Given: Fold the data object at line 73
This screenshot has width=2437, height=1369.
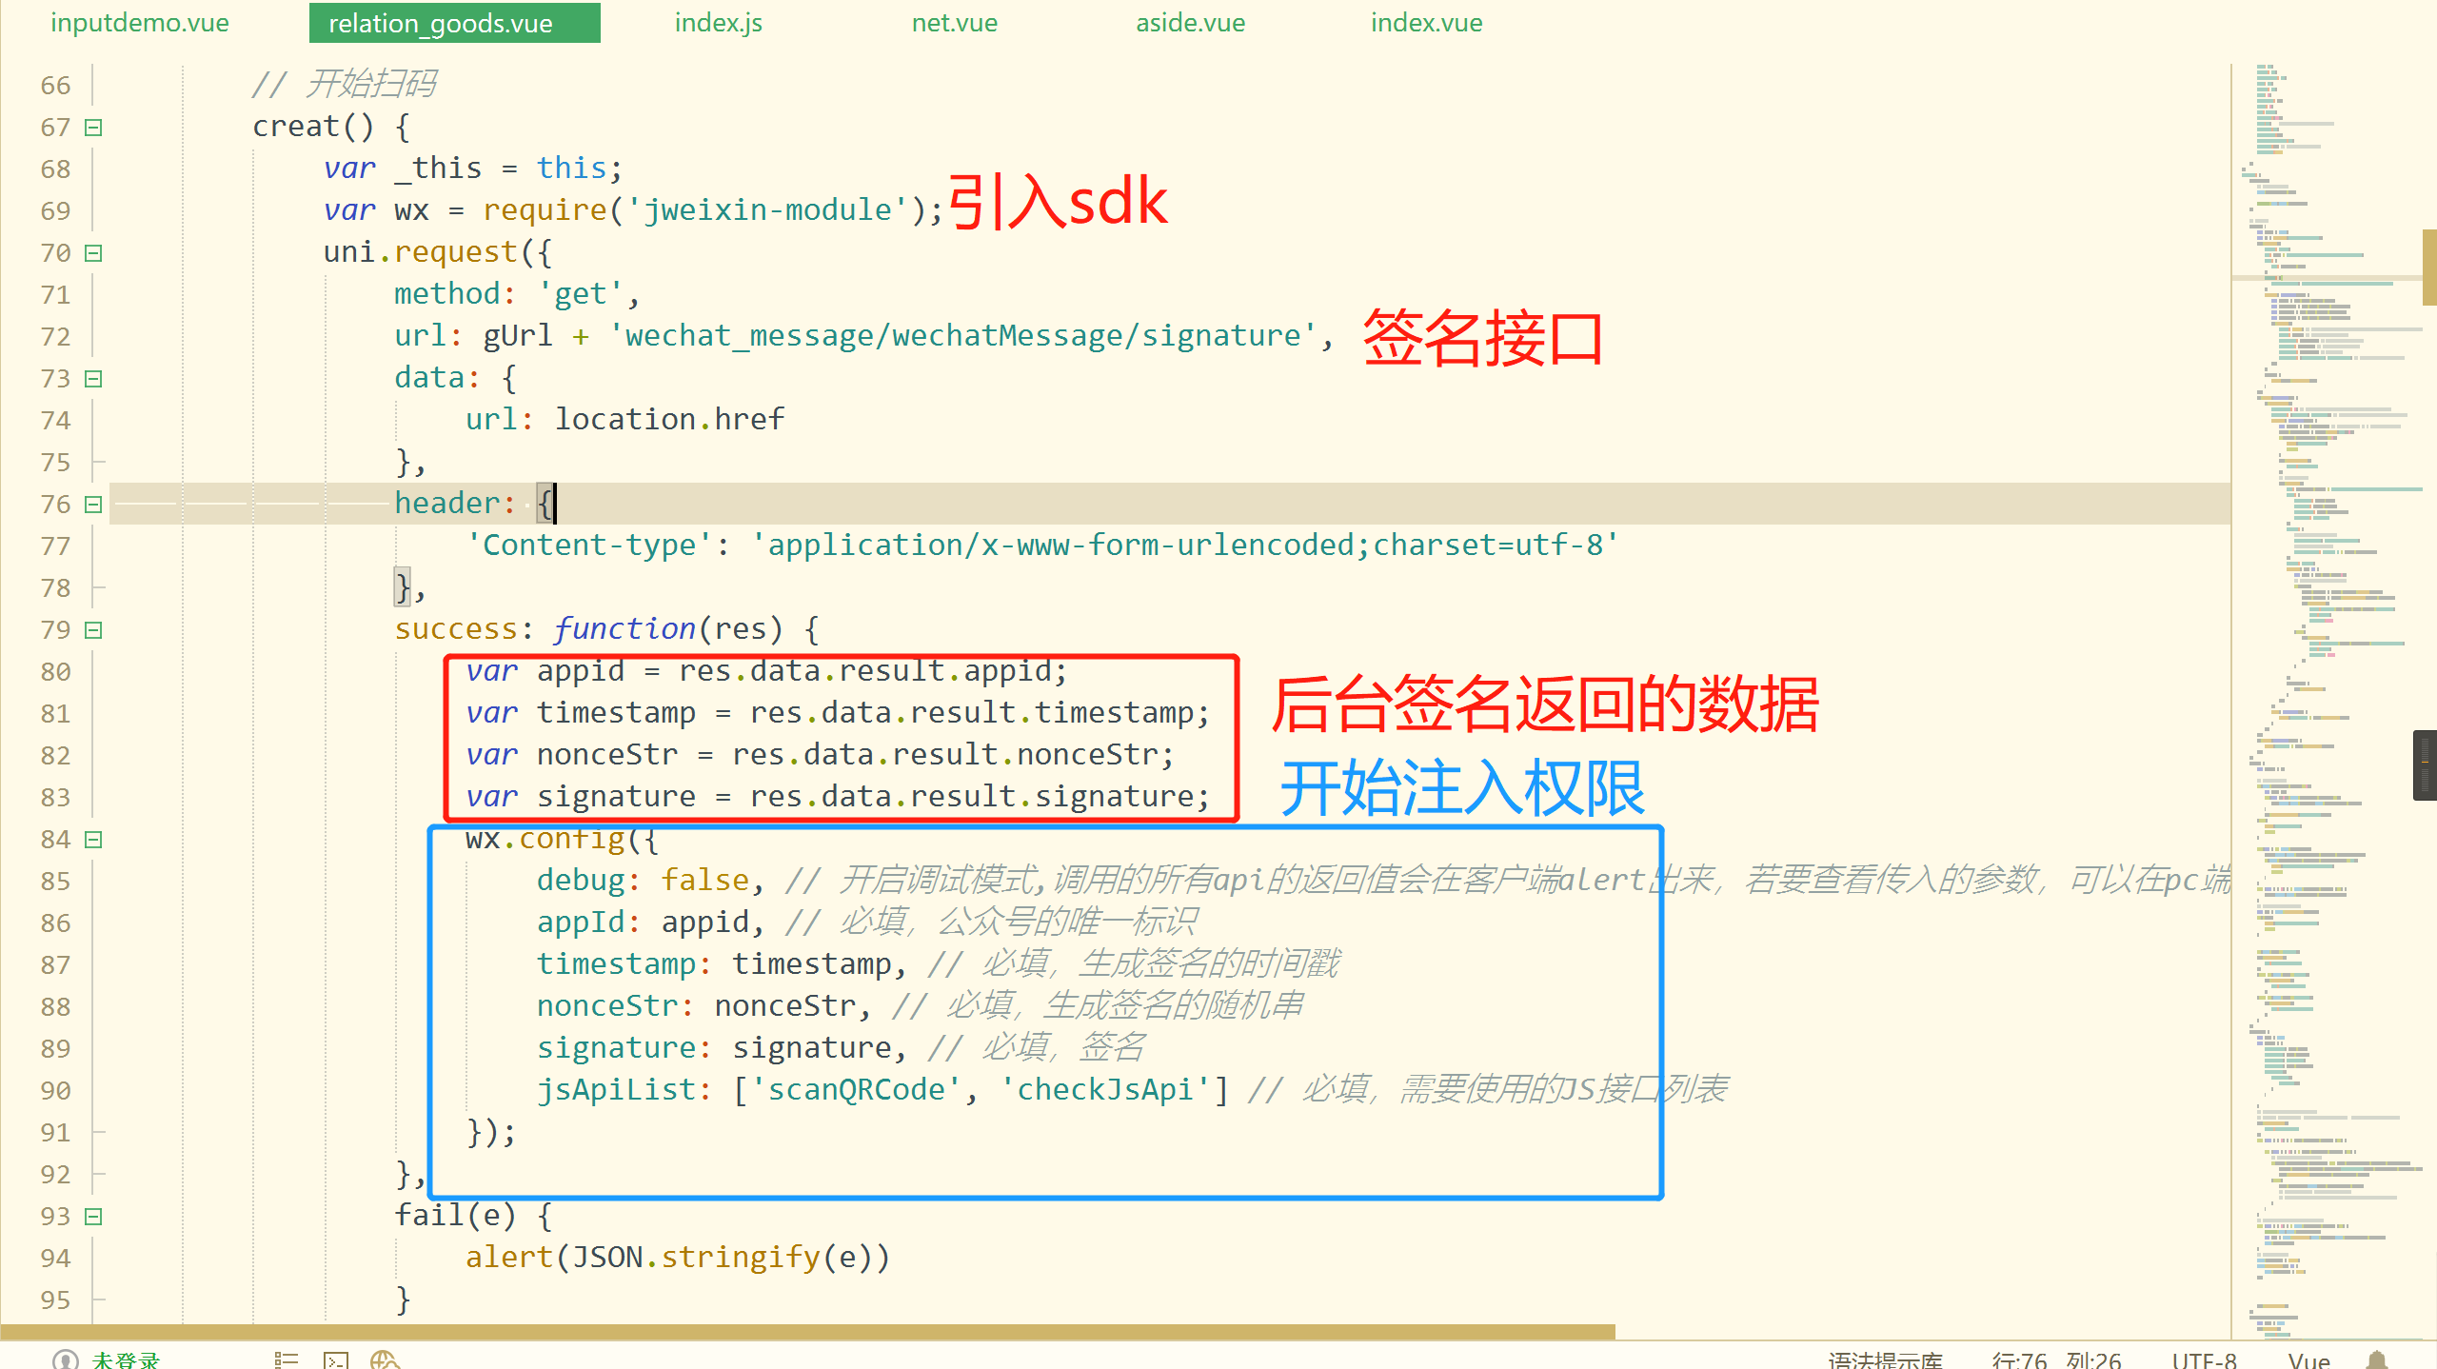Looking at the screenshot, I should (x=93, y=379).
